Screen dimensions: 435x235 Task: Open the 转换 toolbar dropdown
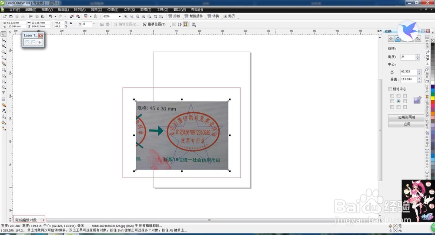pos(213,16)
